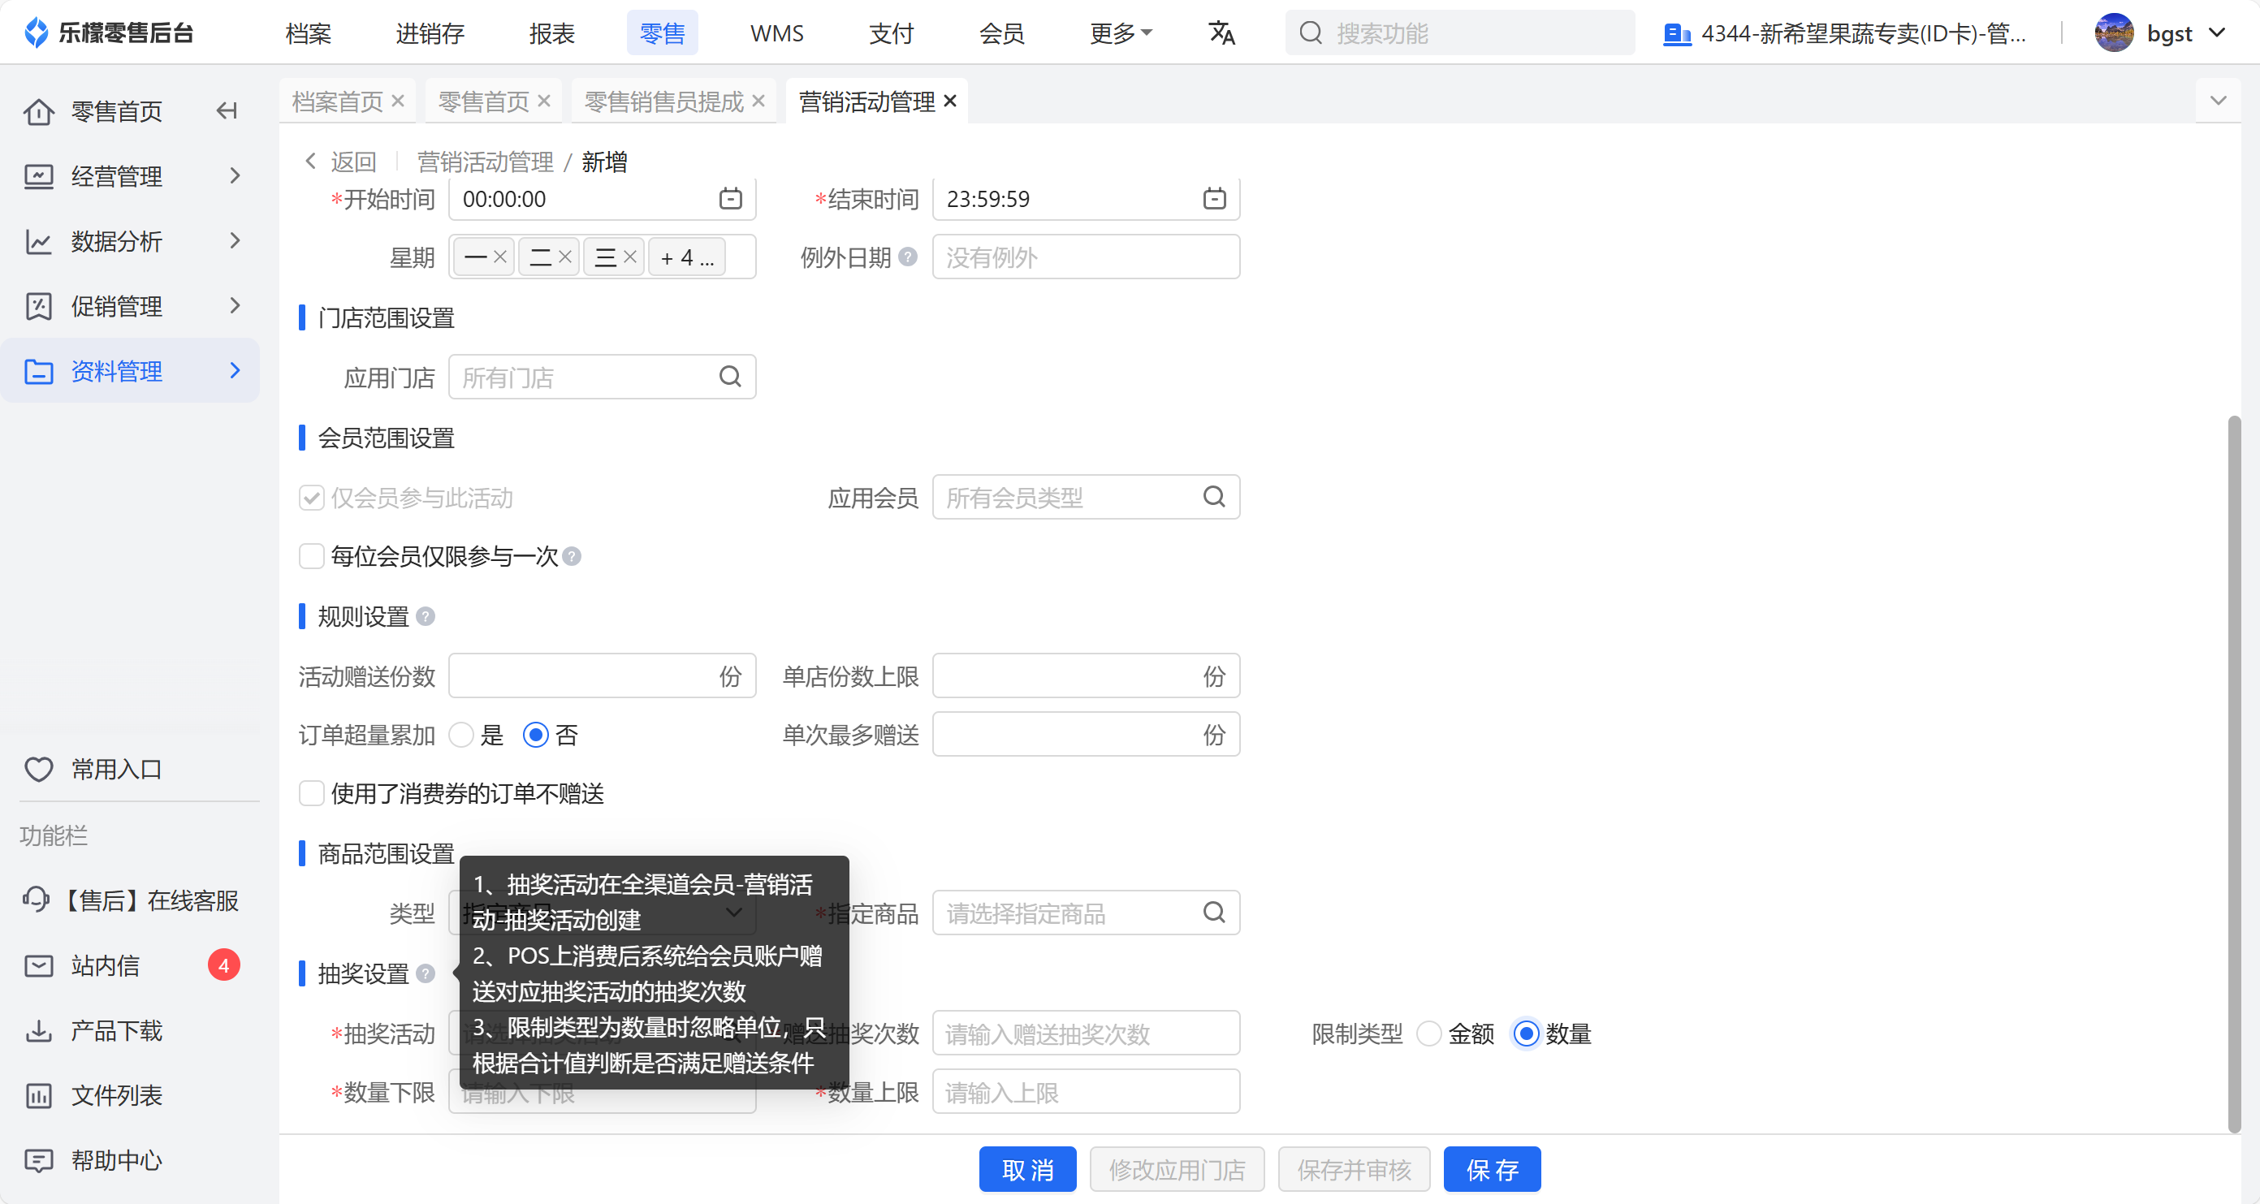Expand 数据分析 sidebar menu
Image resolution: width=2260 pixels, height=1204 pixels.
(x=132, y=241)
